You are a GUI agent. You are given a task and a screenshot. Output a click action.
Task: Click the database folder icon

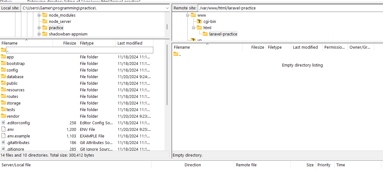3,77
